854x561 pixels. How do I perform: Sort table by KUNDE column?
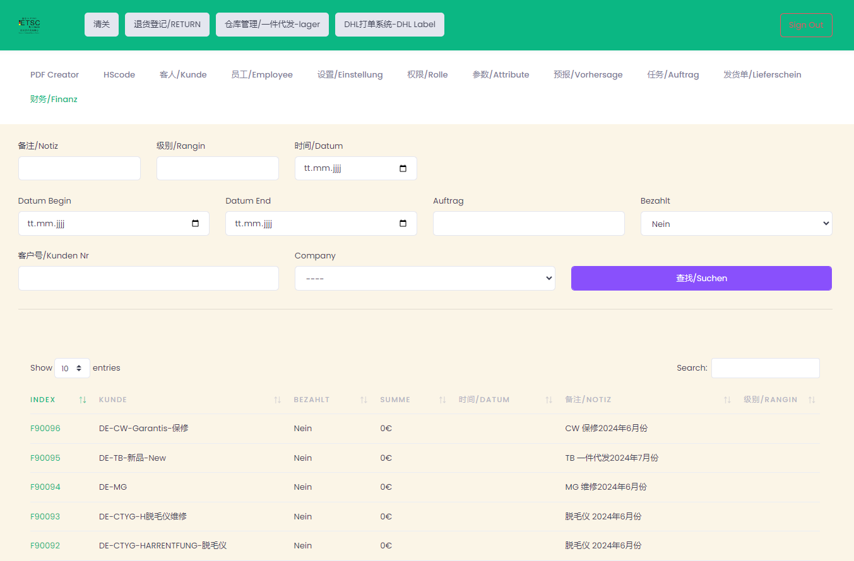190,400
